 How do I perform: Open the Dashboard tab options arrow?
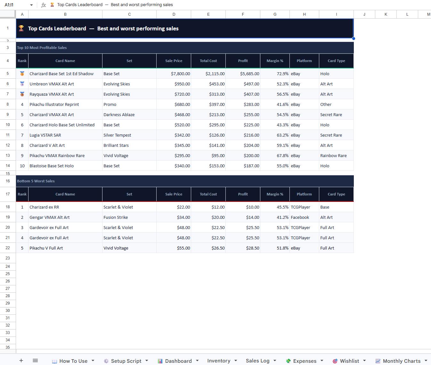point(197,361)
